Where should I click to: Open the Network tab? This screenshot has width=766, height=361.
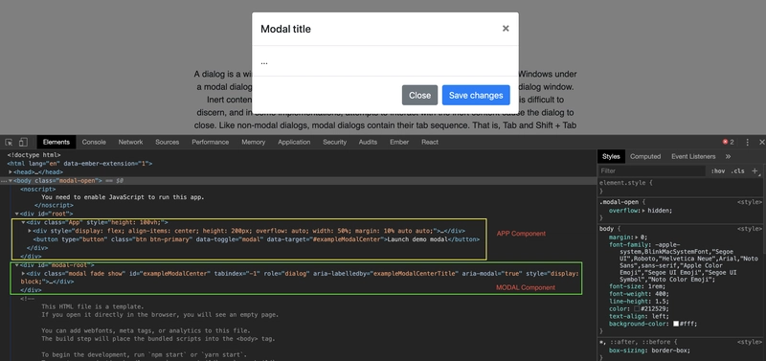(x=130, y=142)
